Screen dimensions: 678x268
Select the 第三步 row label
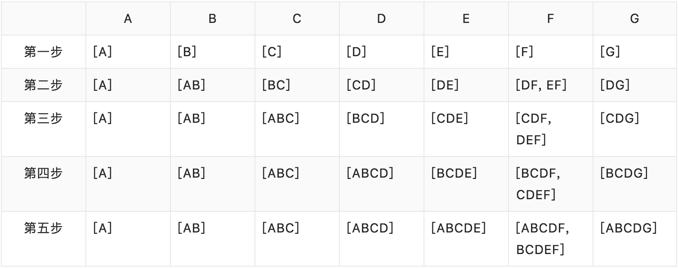pyautogui.click(x=43, y=118)
